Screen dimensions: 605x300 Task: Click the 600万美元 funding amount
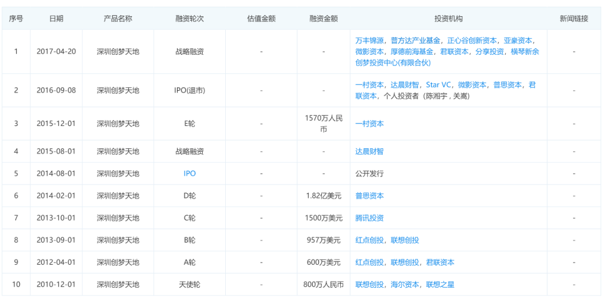(324, 262)
